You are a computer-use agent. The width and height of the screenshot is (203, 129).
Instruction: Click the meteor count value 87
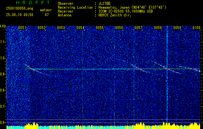click(x=47, y=15)
